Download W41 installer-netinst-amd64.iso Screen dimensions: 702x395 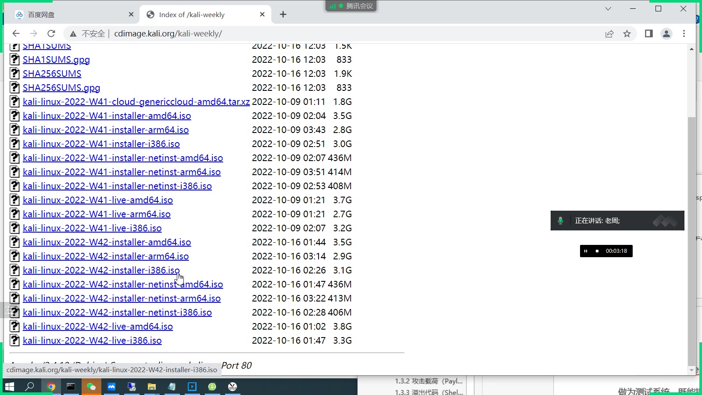tap(123, 158)
